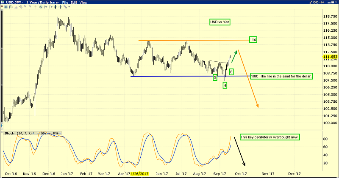Open the File menu
The height and width of the screenshot is (178, 339).
pyautogui.click(x=65, y=3)
